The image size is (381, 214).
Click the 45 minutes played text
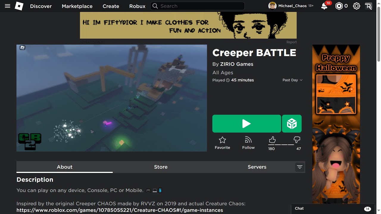(x=243, y=80)
